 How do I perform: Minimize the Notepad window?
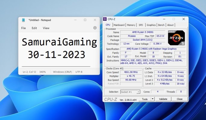(75, 20)
